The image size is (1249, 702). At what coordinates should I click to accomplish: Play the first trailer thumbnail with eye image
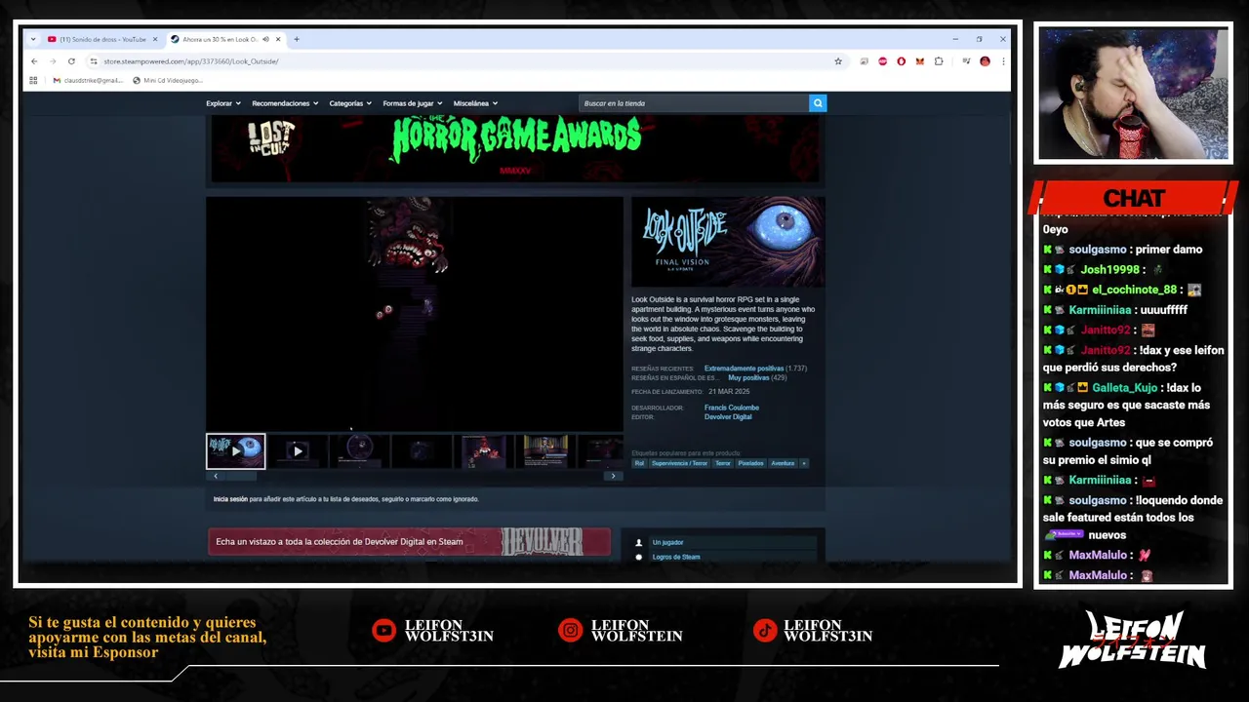pyautogui.click(x=235, y=451)
